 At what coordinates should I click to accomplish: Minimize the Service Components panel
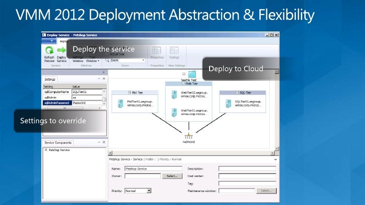[99, 142]
